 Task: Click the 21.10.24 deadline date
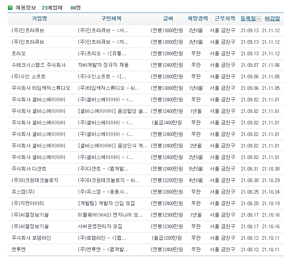pyautogui.click(x=271, y=192)
